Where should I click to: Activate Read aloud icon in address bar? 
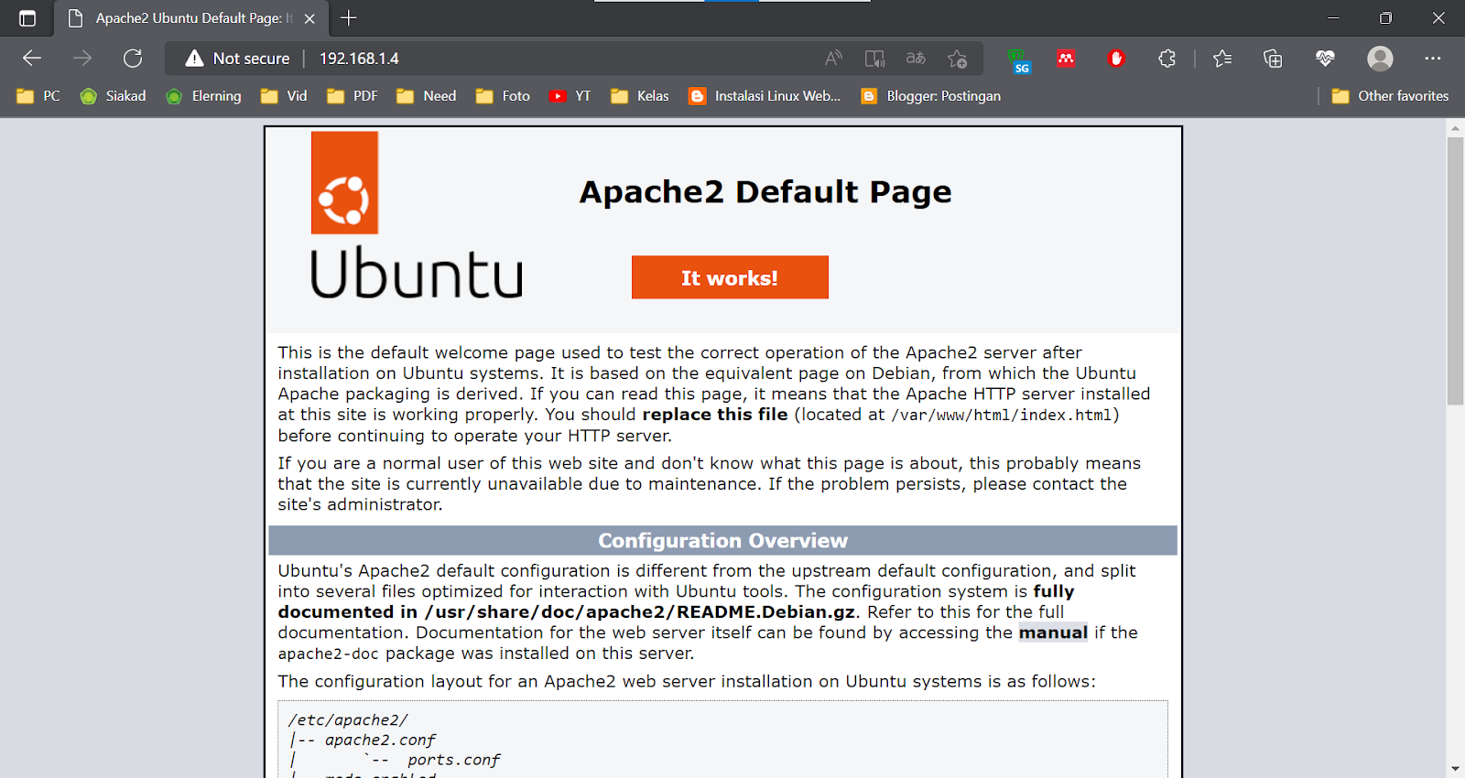pos(833,59)
